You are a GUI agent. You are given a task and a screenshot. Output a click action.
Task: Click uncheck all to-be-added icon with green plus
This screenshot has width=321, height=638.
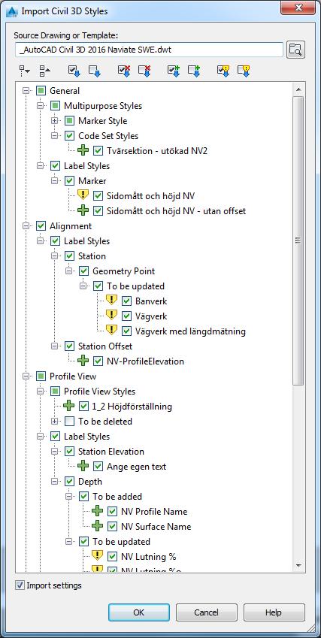[194, 71]
